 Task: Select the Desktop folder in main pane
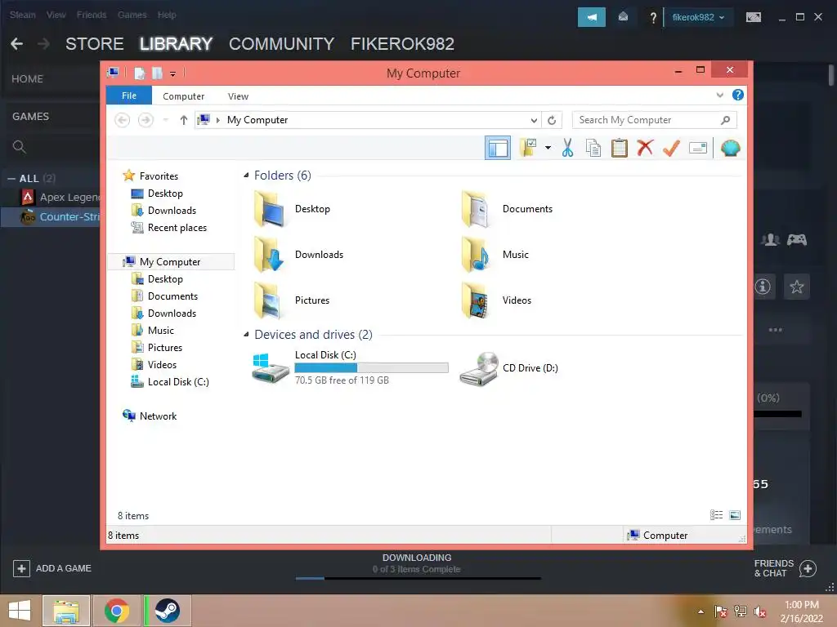point(292,209)
